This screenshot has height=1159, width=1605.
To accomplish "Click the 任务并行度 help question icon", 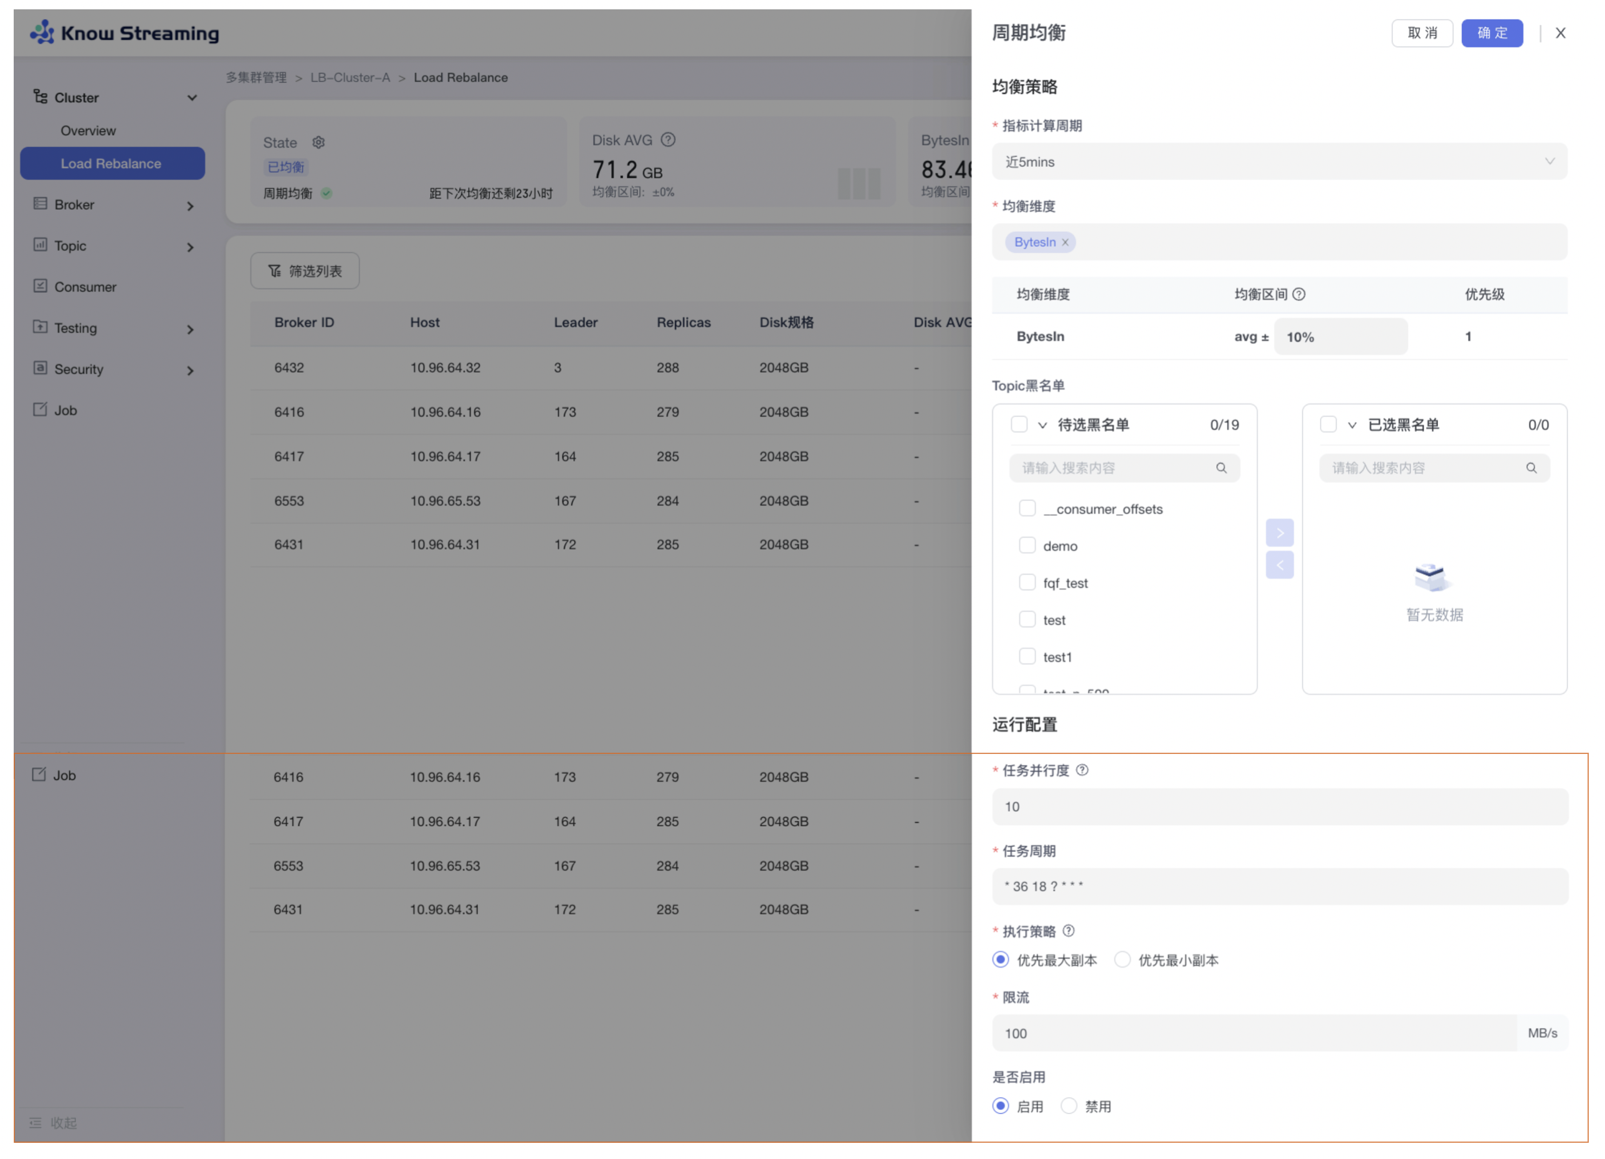I will [1083, 771].
